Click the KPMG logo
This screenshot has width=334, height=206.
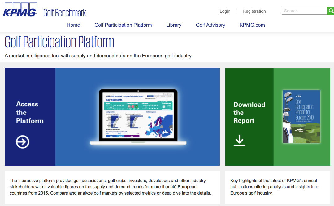click(20, 10)
